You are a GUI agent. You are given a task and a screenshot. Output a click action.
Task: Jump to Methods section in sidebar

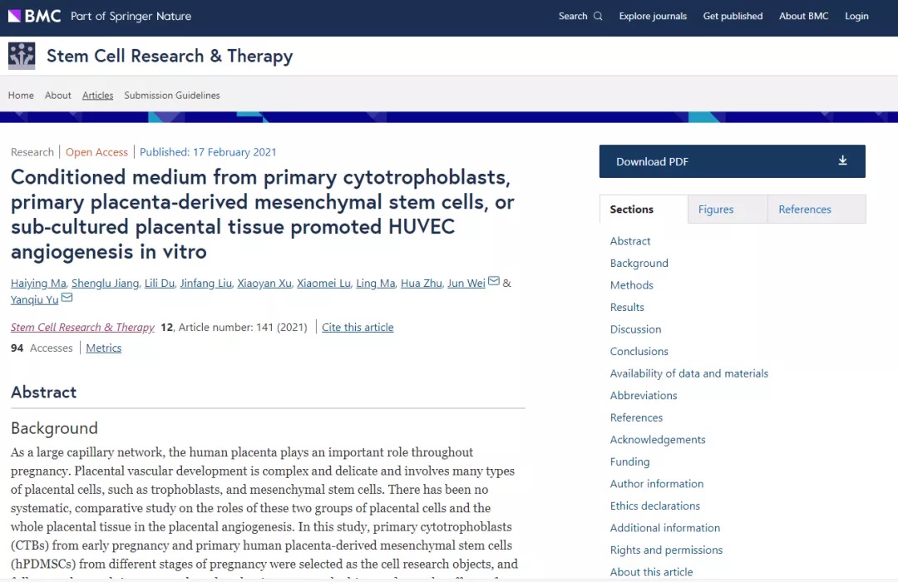(x=631, y=285)
